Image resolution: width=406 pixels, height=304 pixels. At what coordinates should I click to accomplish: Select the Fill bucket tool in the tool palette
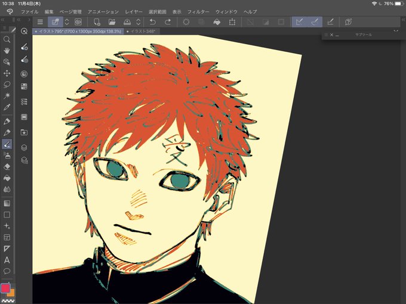pyautogui.click(x=7, y=178)
